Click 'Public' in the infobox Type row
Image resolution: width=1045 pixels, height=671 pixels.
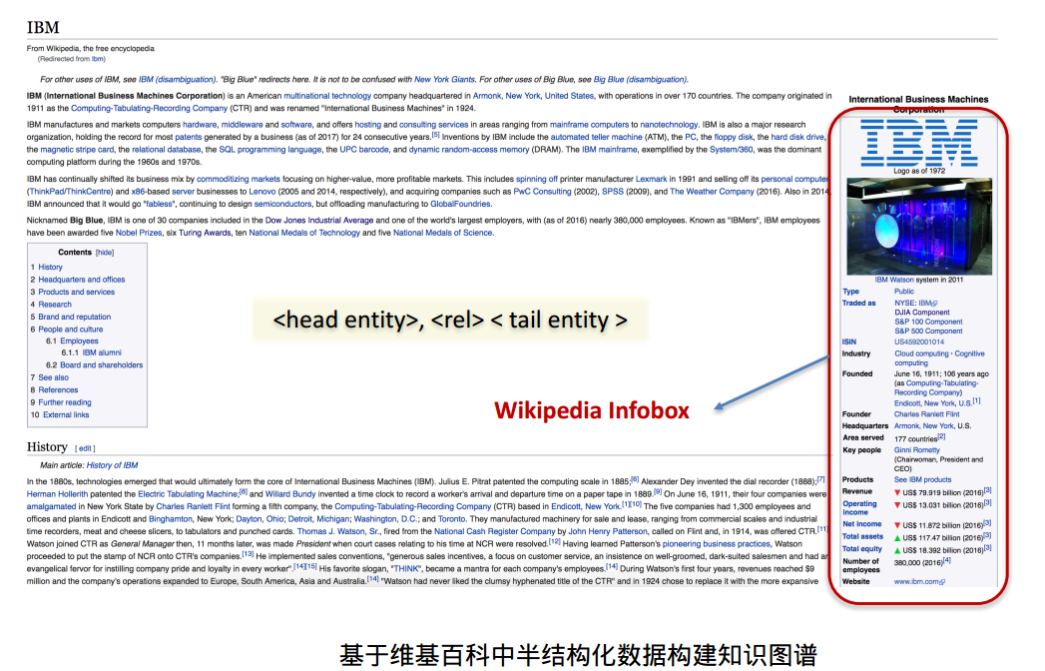(x=904, y=292)
